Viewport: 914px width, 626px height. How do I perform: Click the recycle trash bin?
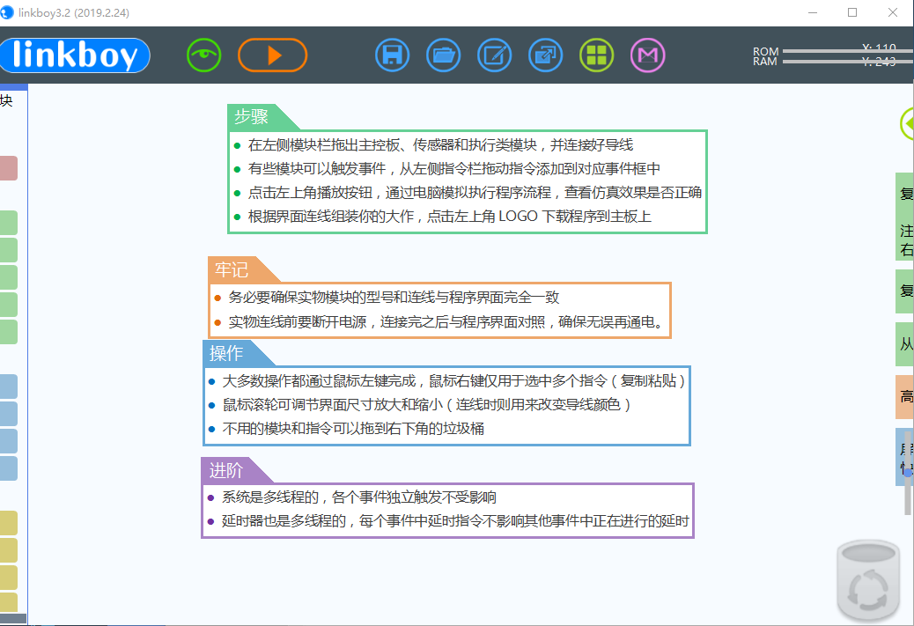coord(870,580)
